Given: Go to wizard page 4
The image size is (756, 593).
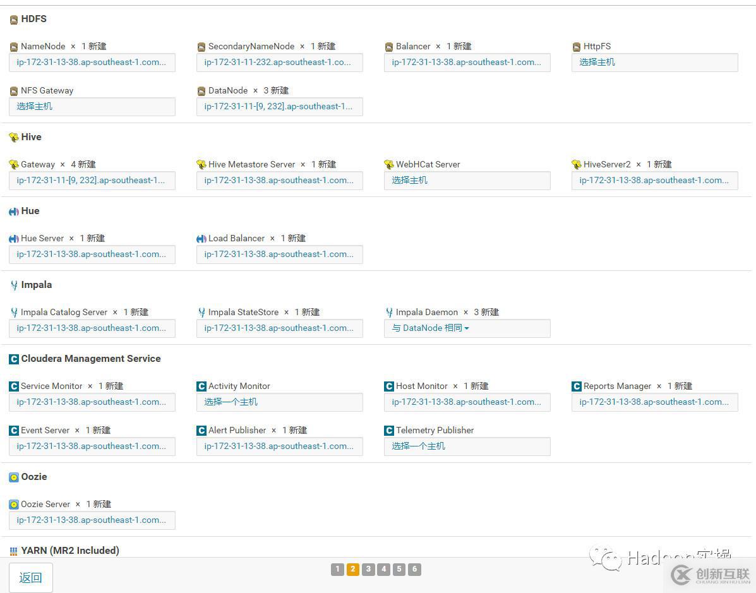Looking at the screenshot, I should coord(384,570).
